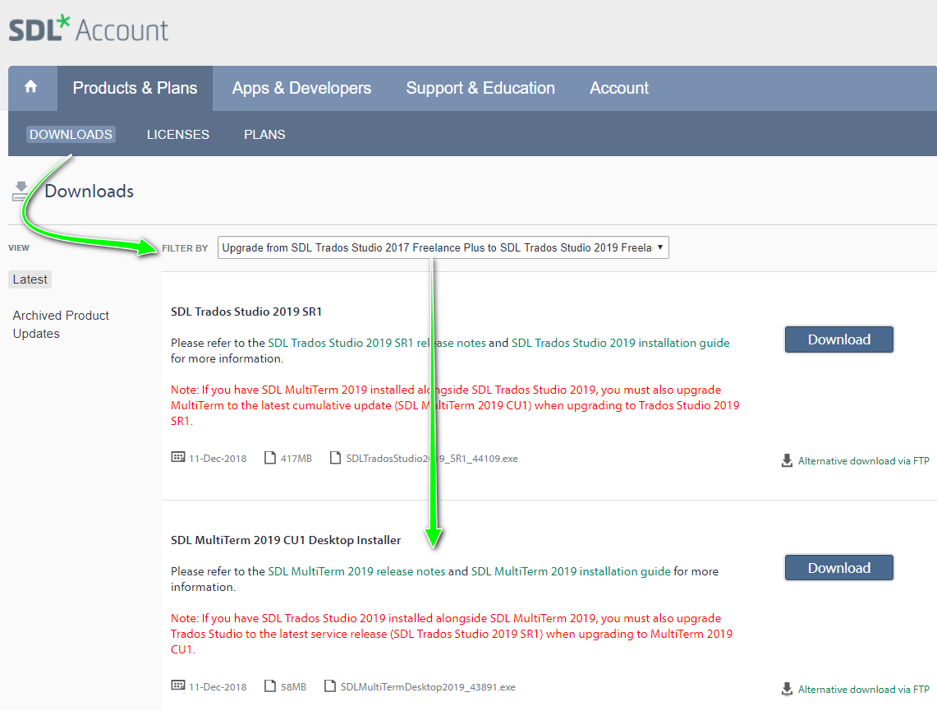
Task: Click the 417MB file size text
Action: click(x=296, y=459)
